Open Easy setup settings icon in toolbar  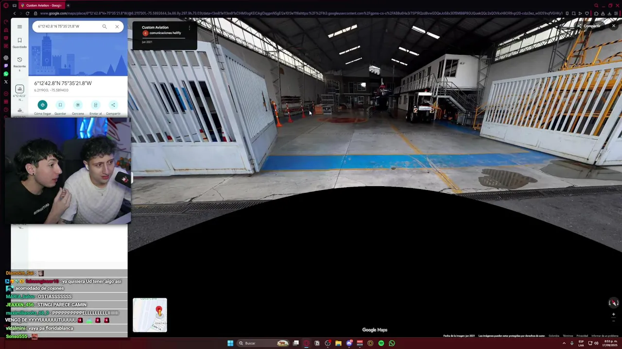pyautogui.click(x=617, y=14)
